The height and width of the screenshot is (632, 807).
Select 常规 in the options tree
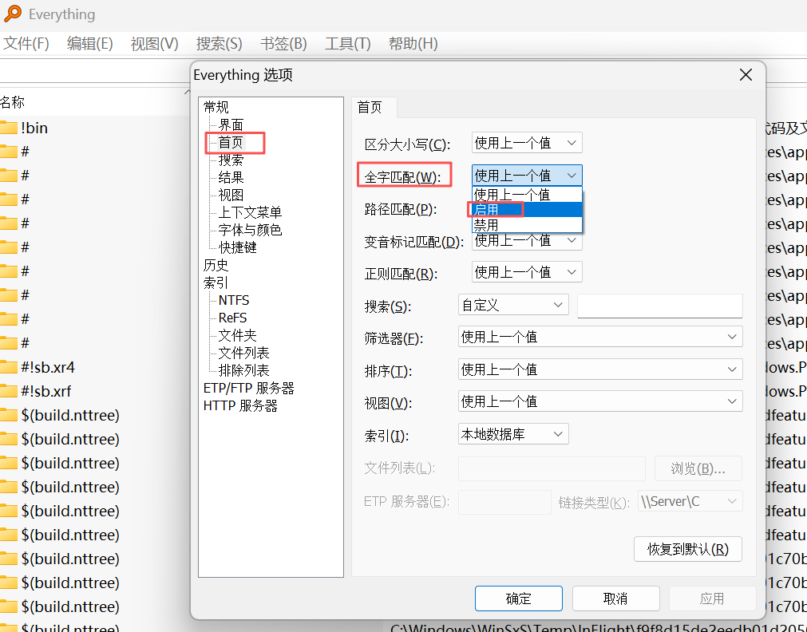pyautogui.click(x=216, y=107)
